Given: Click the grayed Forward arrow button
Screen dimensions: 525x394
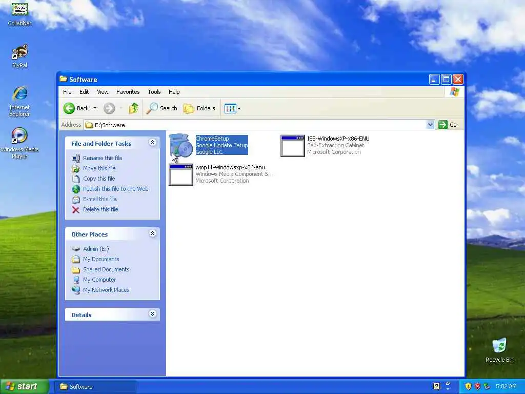Looking at the screenshot, I should [109, 108].
